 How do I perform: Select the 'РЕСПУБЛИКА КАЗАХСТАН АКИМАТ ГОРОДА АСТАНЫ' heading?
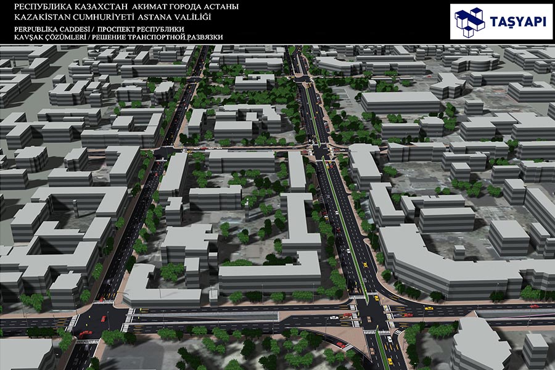tap(126, 7)
